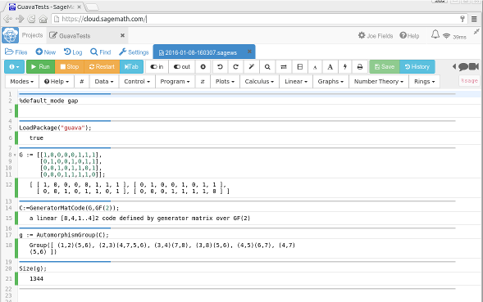Viewport: 483px width, 302px height.
Task: Open the Linear dropdown menu
Action: click(296, 82)
